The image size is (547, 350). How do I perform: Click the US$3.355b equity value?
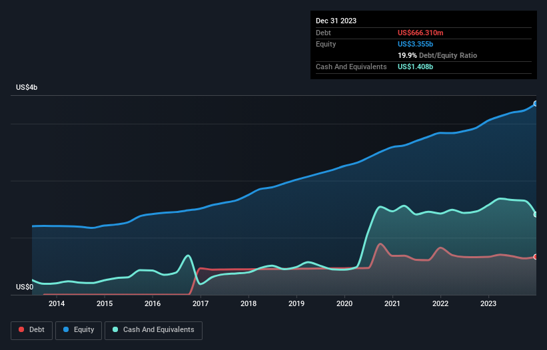tap(415, 44)
